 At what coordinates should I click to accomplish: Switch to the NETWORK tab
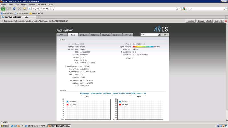[95, 35]
